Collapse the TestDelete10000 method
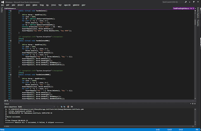This screenshot has height=131, width=201. click(x=11, y=75)
